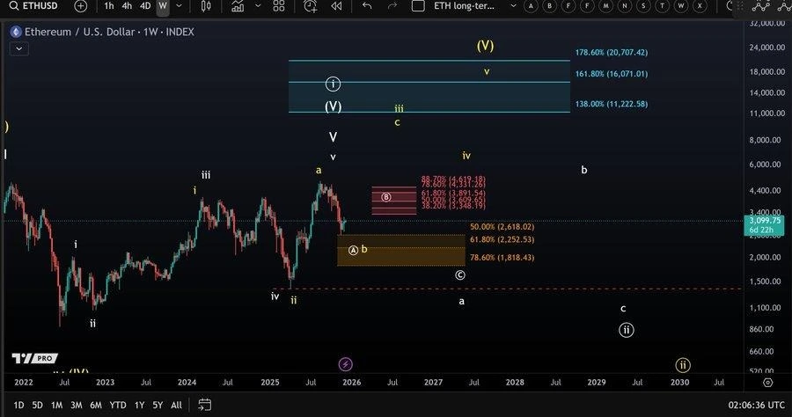Select the W weekly timeframe
This screenshot has width=792, height=417.
pos(163,6)
